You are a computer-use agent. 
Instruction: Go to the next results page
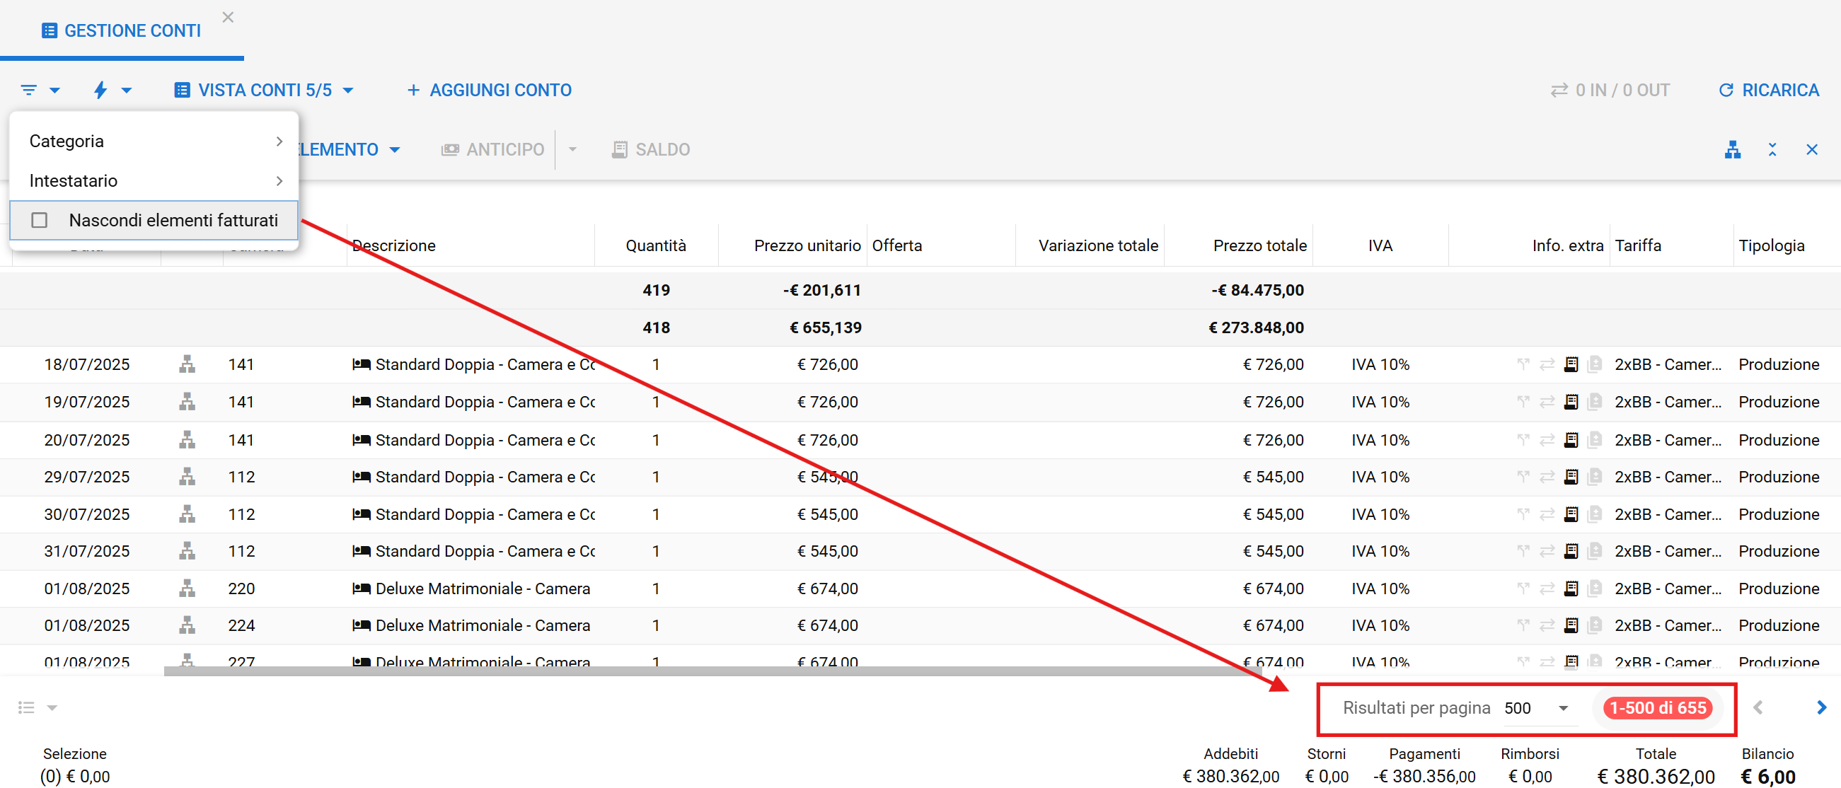1821,707
